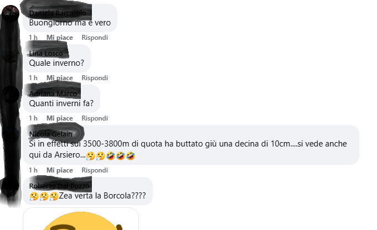Open Adriana Marco's profile name link
377x230 pixels.
(x=53, y=93)
